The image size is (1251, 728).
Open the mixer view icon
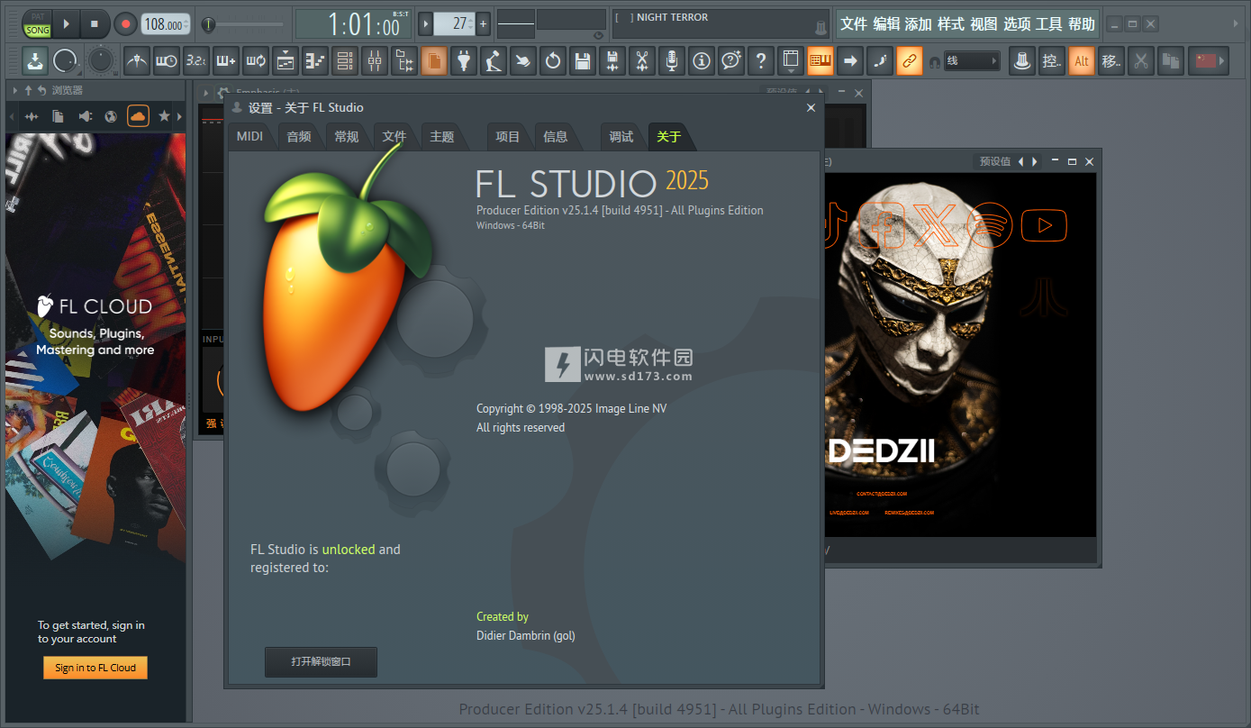coord(375,61)
